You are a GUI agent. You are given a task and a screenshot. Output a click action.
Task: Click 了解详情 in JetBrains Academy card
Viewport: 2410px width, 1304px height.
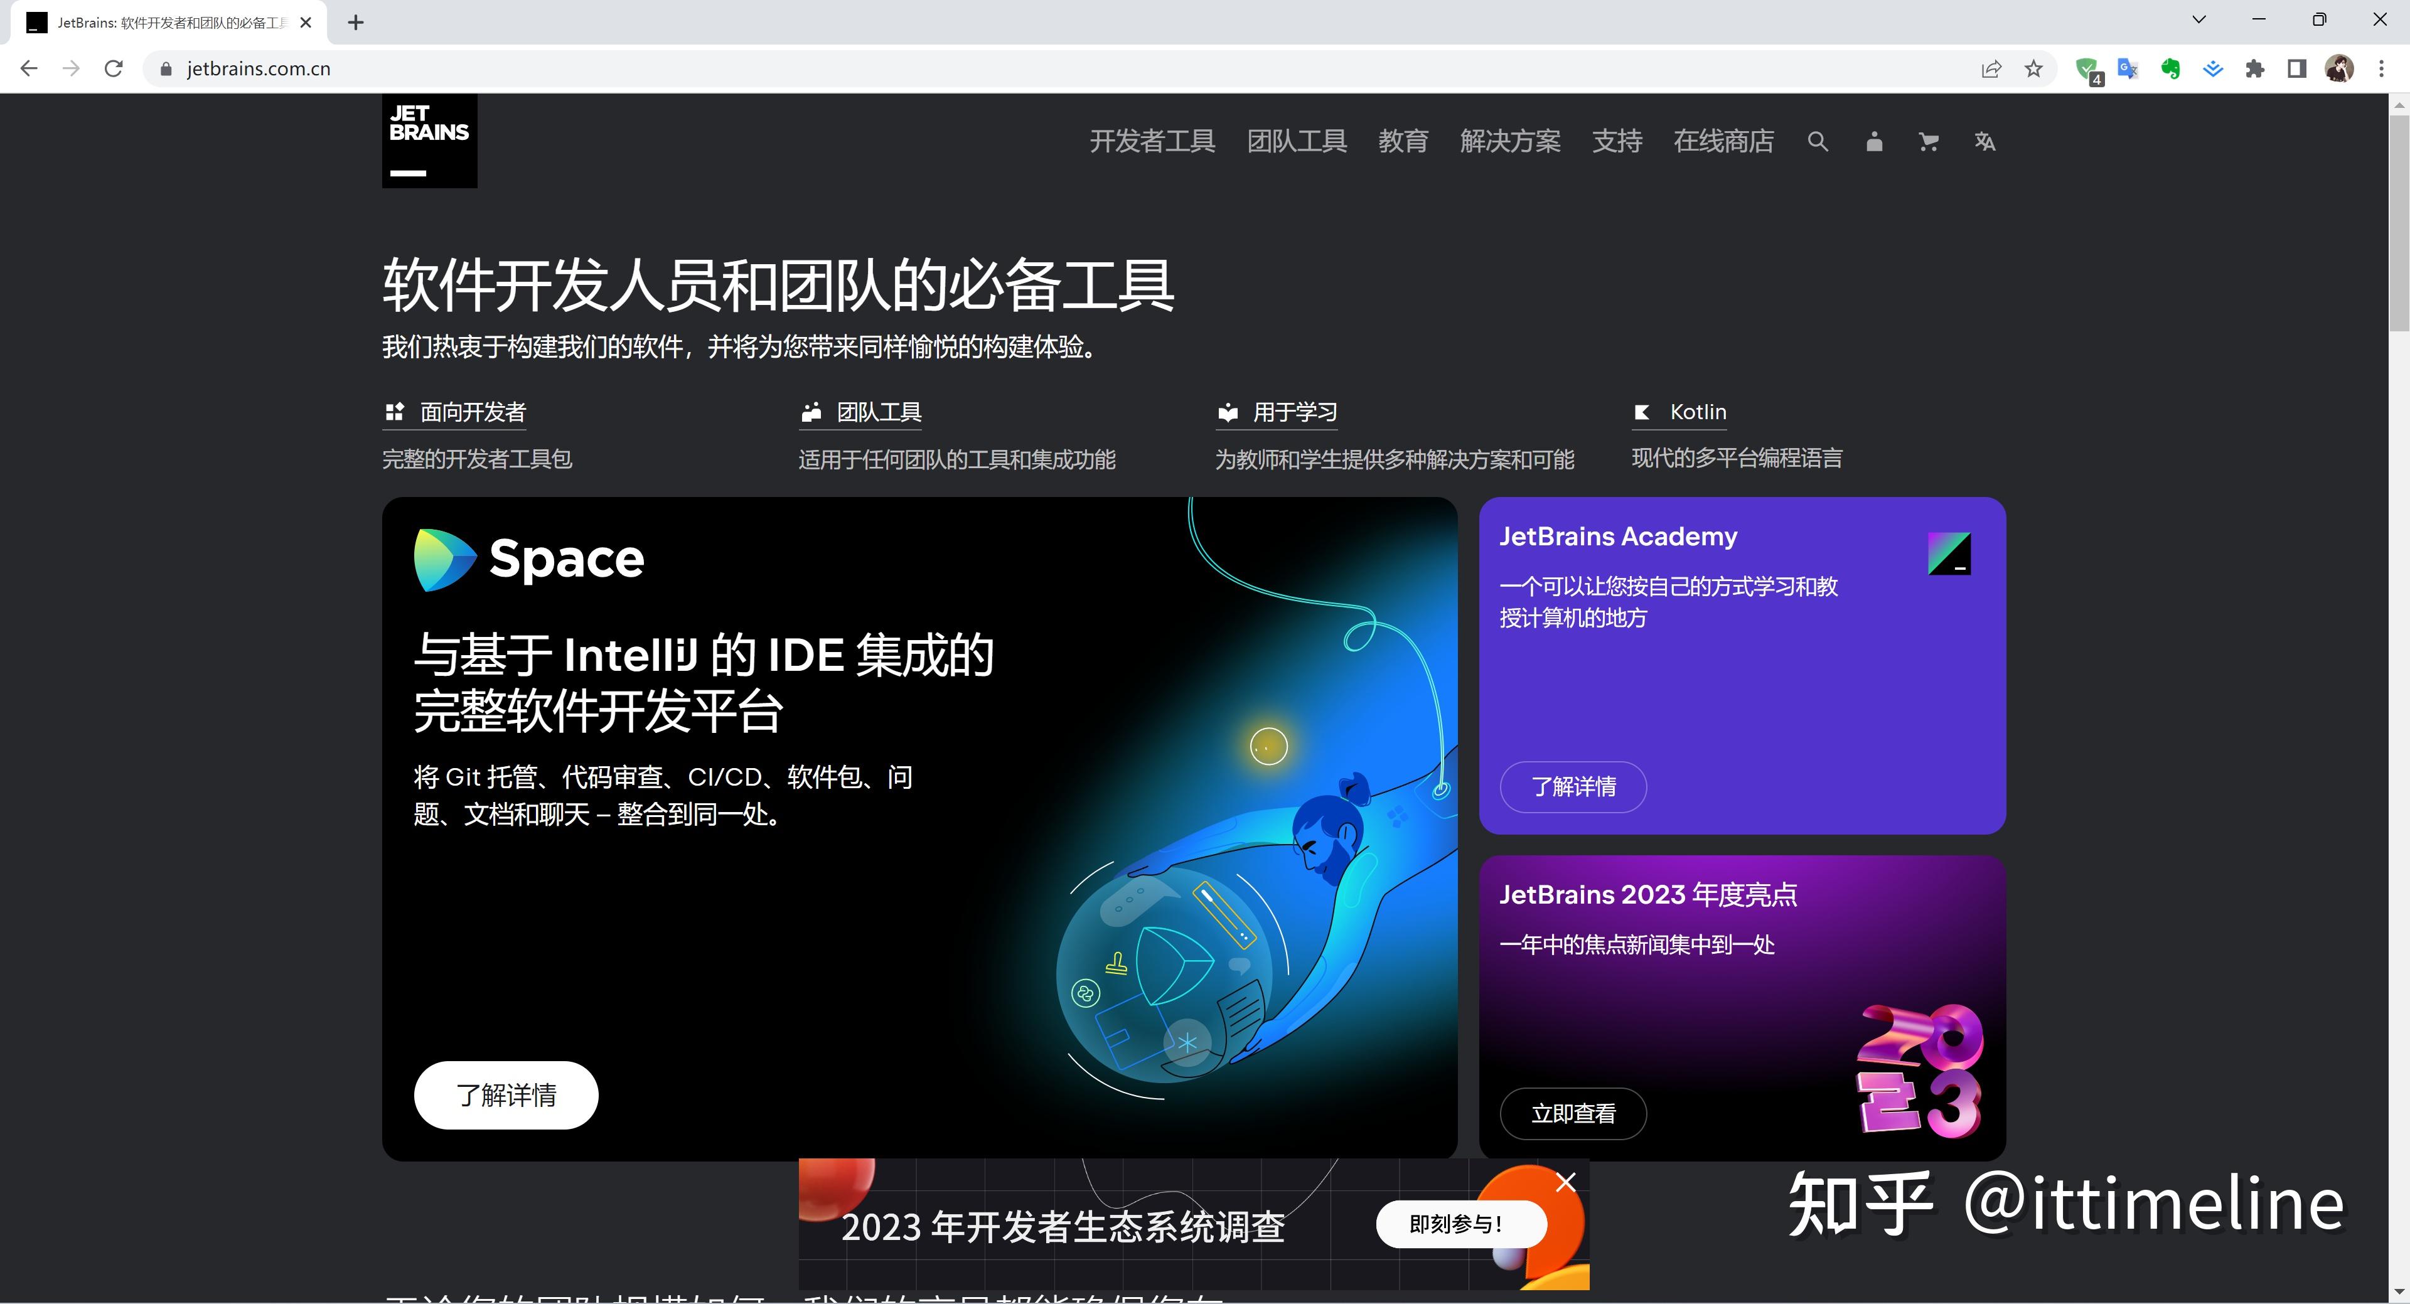[x=1573, y=787]
